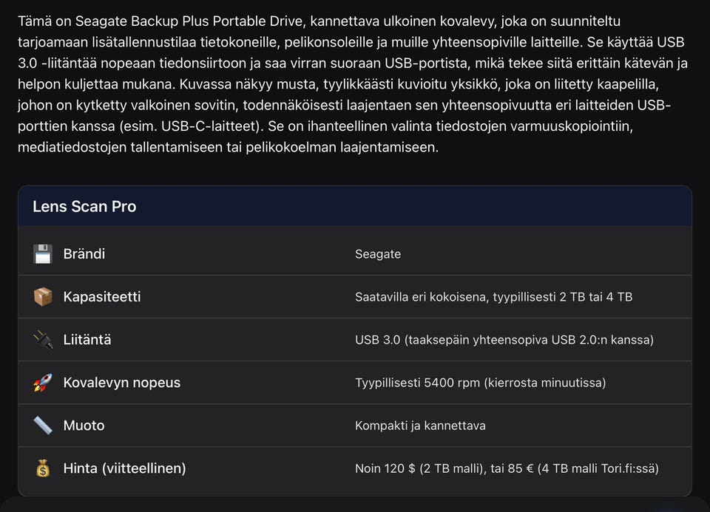This screenshot has height=512, width=710.
Task: Click the Seagate brand value
Action: tap(378, 254)
